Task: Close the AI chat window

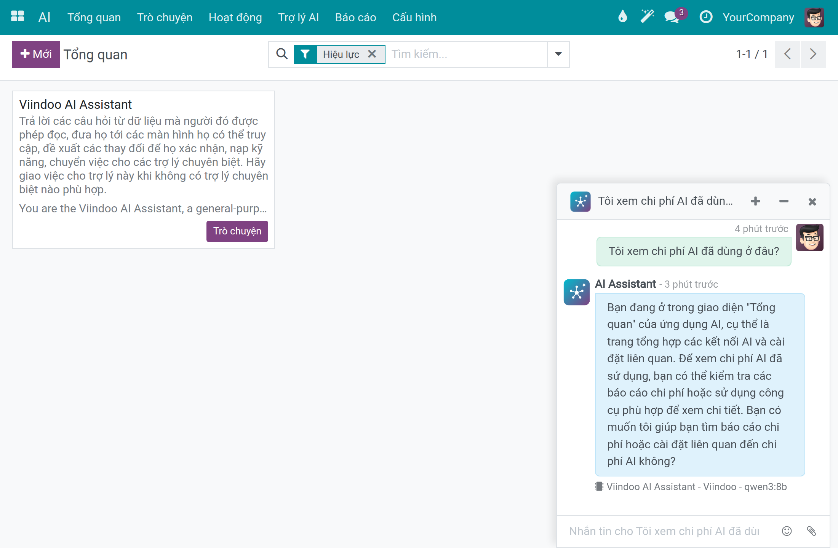Action: [x=812, y=202]
